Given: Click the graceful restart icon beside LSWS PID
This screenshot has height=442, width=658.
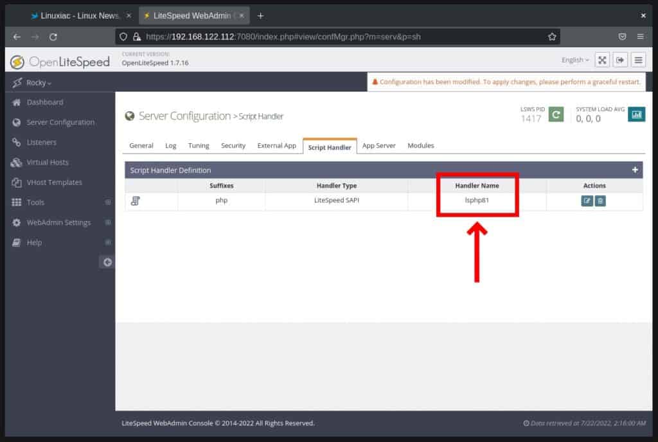Looking at the screenshot, I should tap(556, 114).
